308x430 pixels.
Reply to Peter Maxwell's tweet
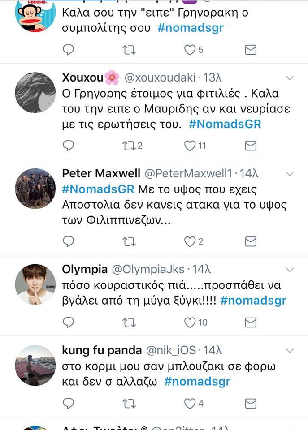68,242
